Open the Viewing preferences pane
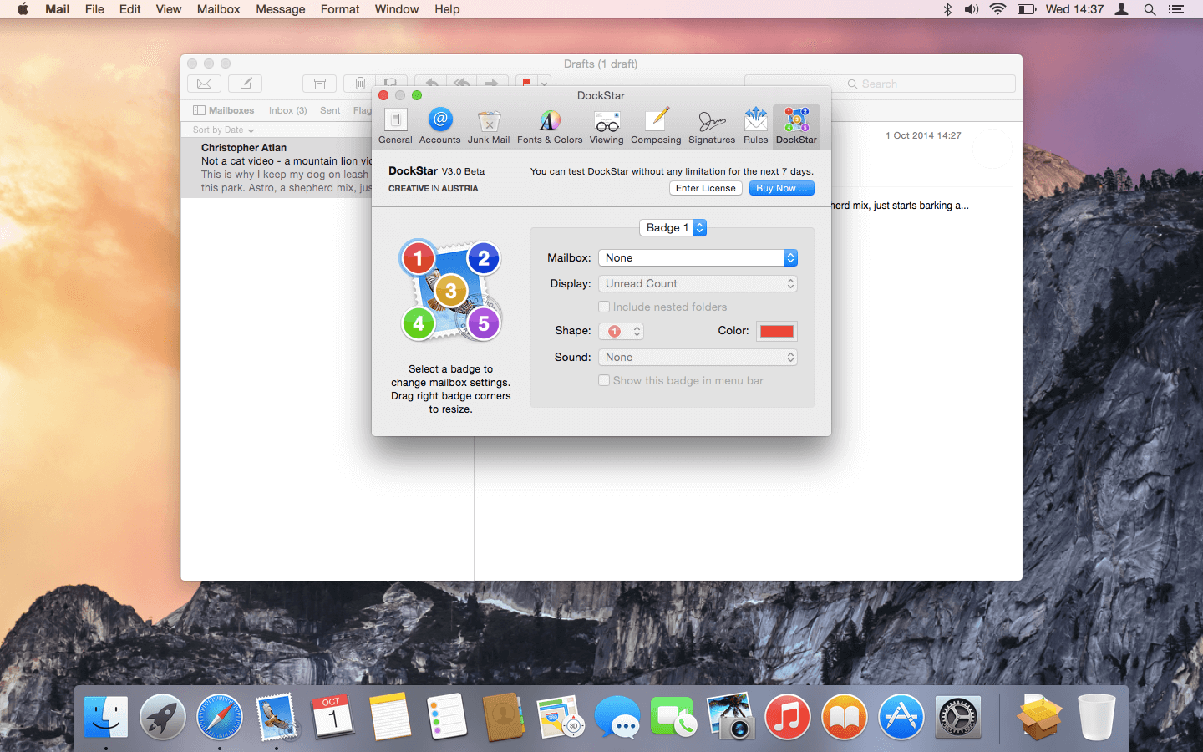The width and height of the screenshot is (1203, 752). (x=607, y=126)
